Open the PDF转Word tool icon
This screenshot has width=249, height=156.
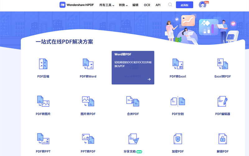[88, 64]
